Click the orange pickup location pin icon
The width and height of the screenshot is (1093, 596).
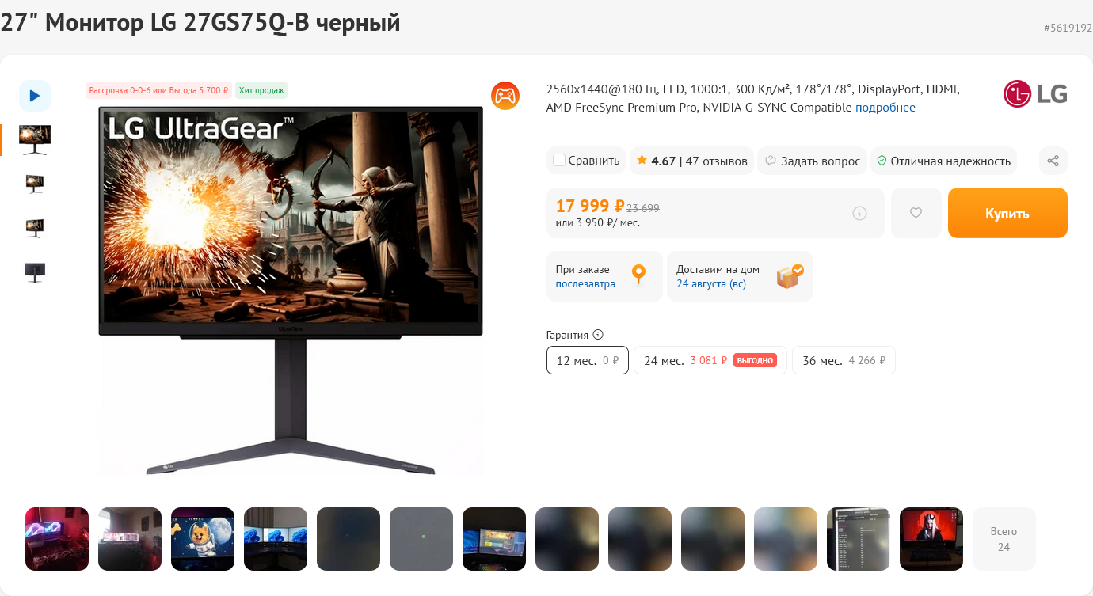pos(638,275)
